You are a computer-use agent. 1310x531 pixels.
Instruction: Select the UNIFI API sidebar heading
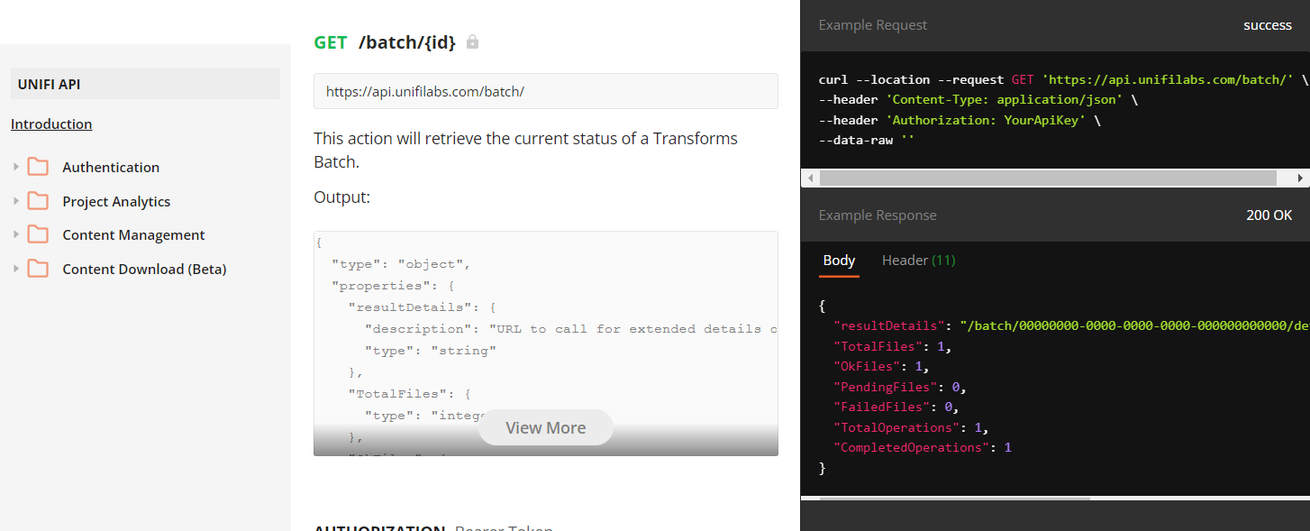[145, 85]
